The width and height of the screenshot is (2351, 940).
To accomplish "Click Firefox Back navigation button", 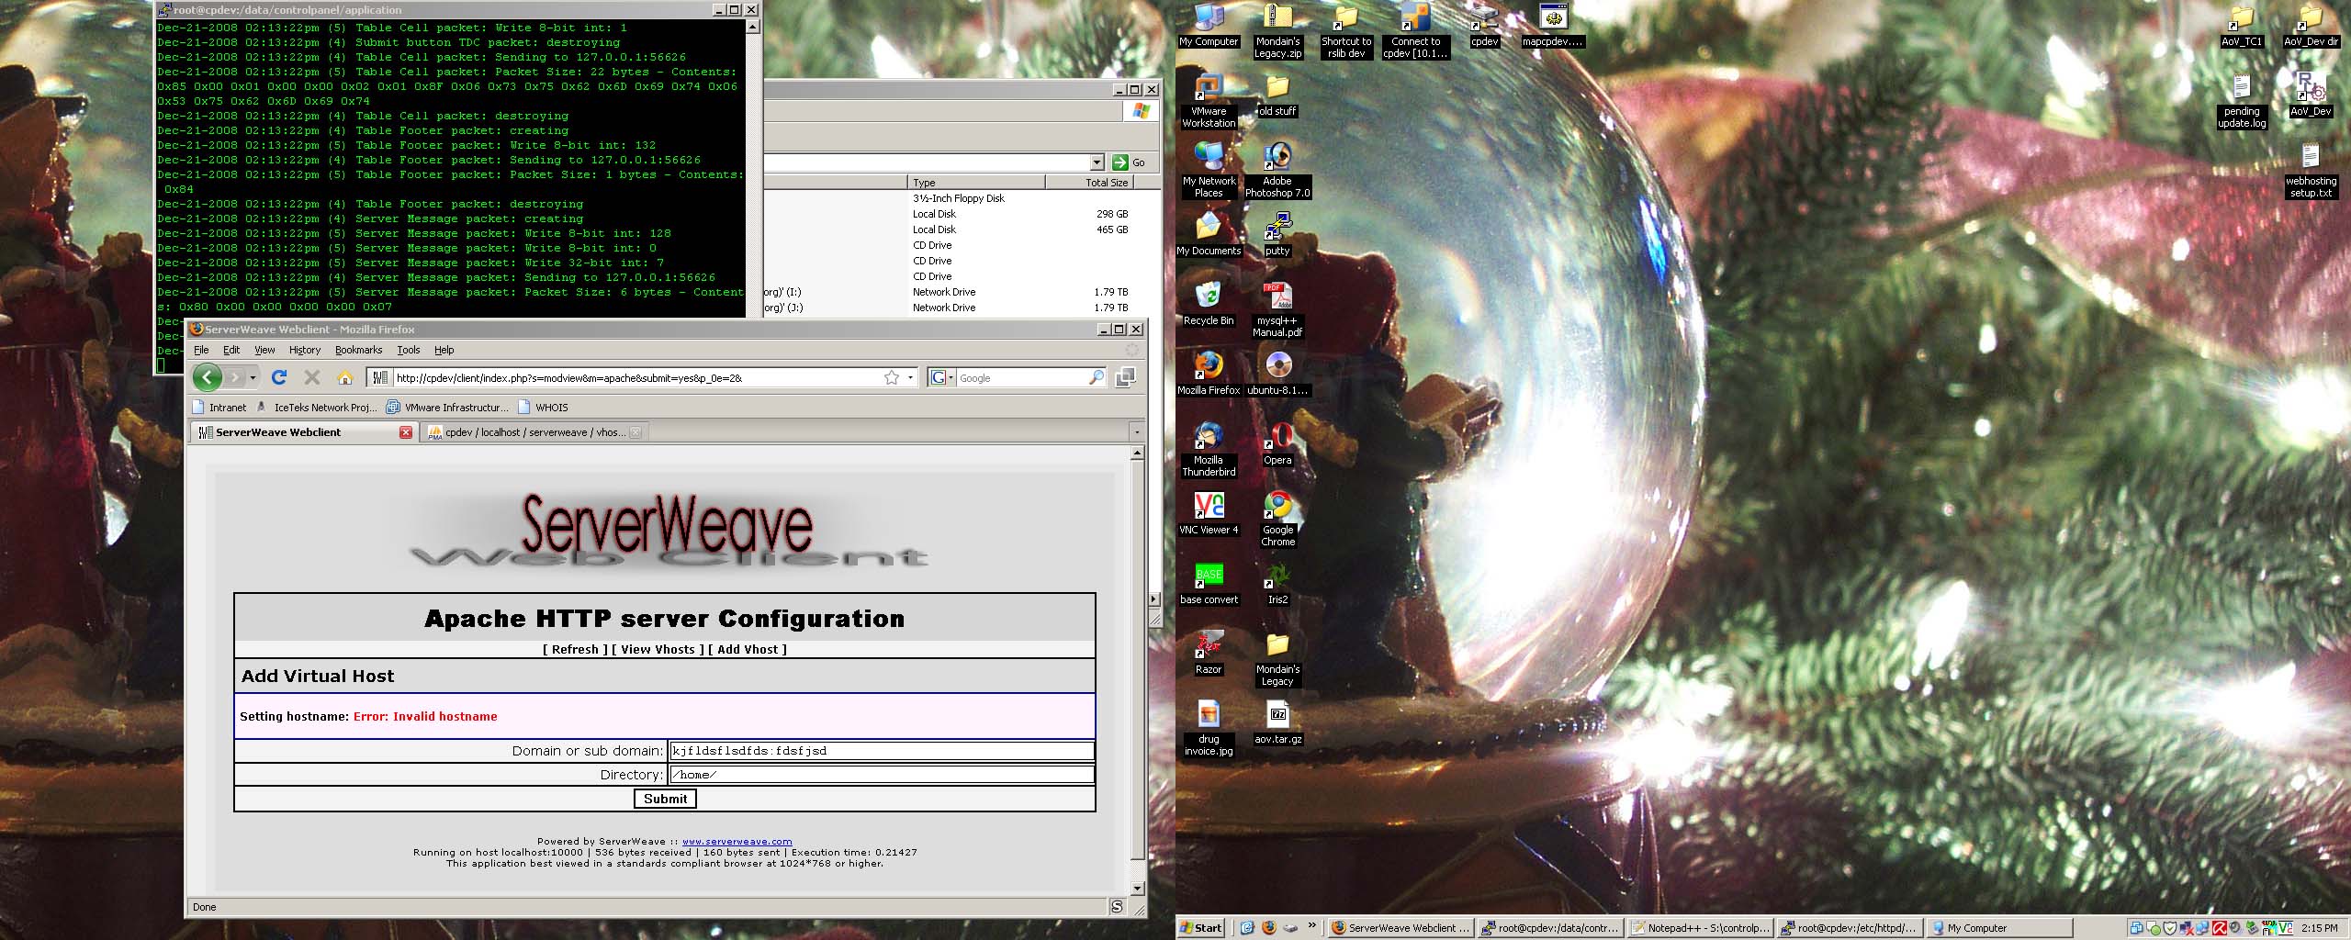I will pos(208,377).
